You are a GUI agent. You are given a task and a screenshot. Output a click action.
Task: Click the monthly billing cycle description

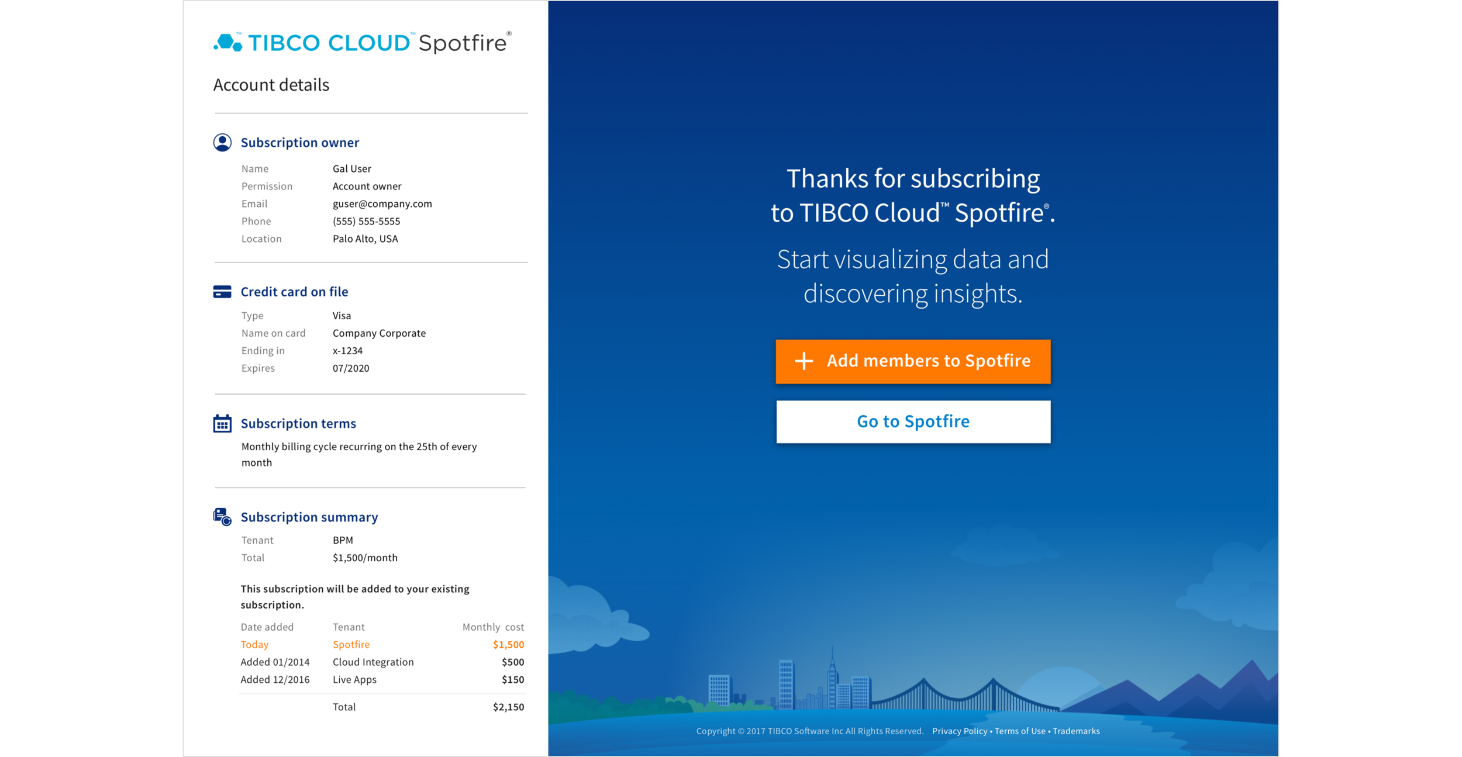[x=359, y=454]
